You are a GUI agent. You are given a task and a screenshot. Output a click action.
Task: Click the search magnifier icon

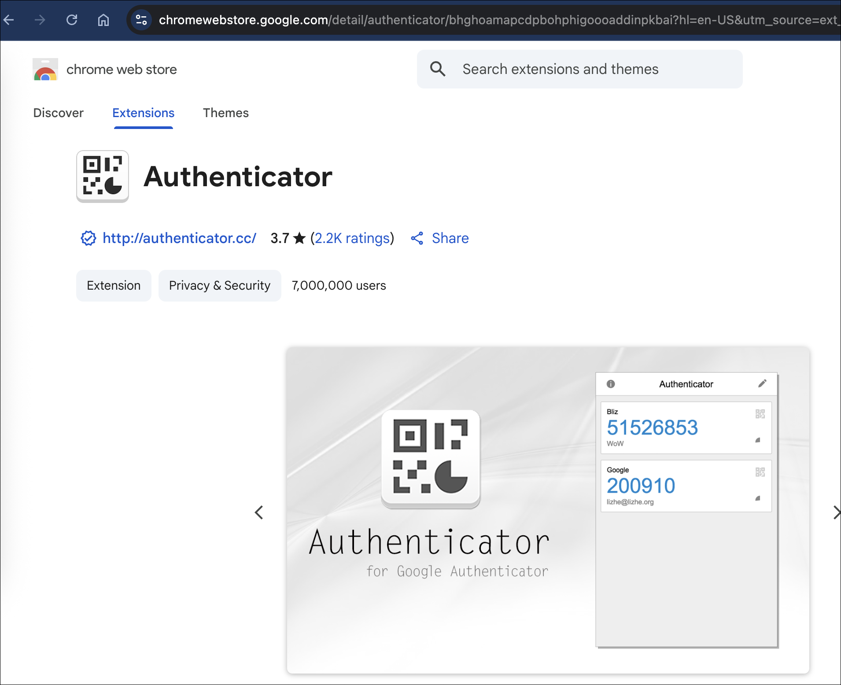(x=438, y=69)
